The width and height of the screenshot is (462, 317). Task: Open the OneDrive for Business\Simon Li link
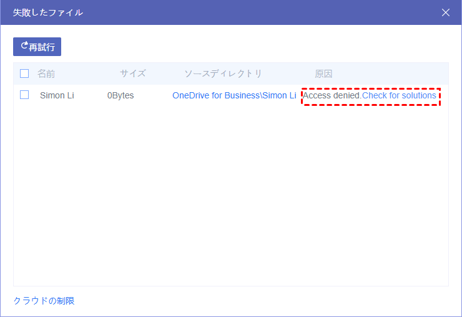tap(234, 95)
